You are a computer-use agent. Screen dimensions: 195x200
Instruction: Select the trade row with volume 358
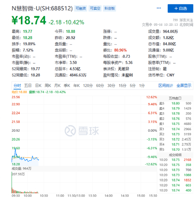(x=175, y=165)
